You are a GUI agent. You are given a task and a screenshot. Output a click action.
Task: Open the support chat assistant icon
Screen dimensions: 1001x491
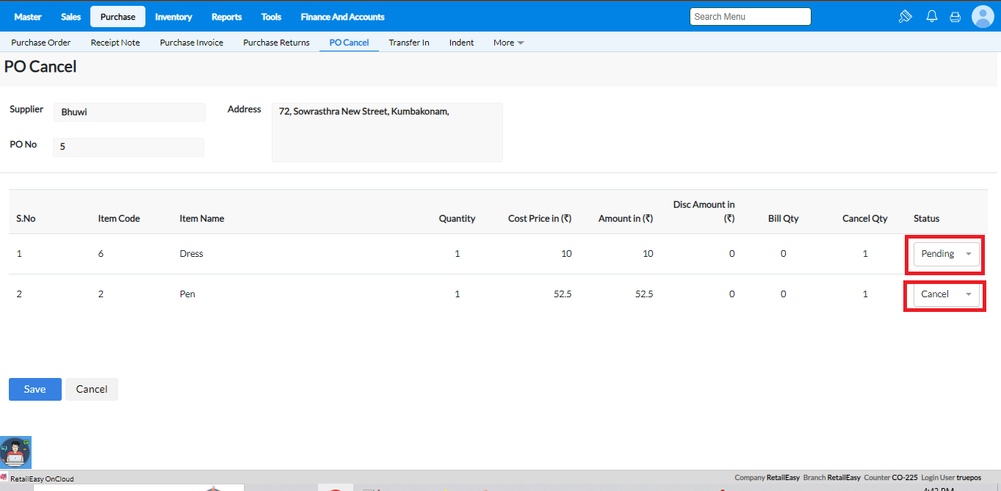tap(15, 453)
